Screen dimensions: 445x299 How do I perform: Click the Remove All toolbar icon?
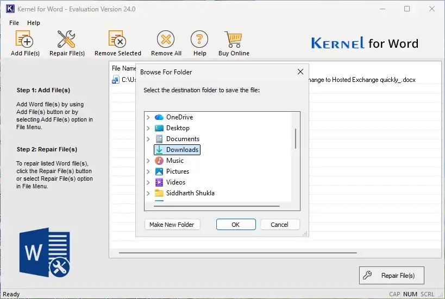tap(166, 39)
